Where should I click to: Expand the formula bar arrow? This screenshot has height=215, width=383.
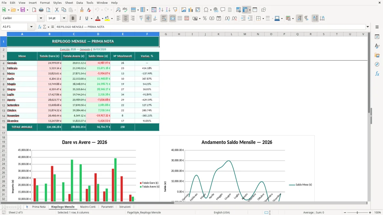tap(368, 27)
